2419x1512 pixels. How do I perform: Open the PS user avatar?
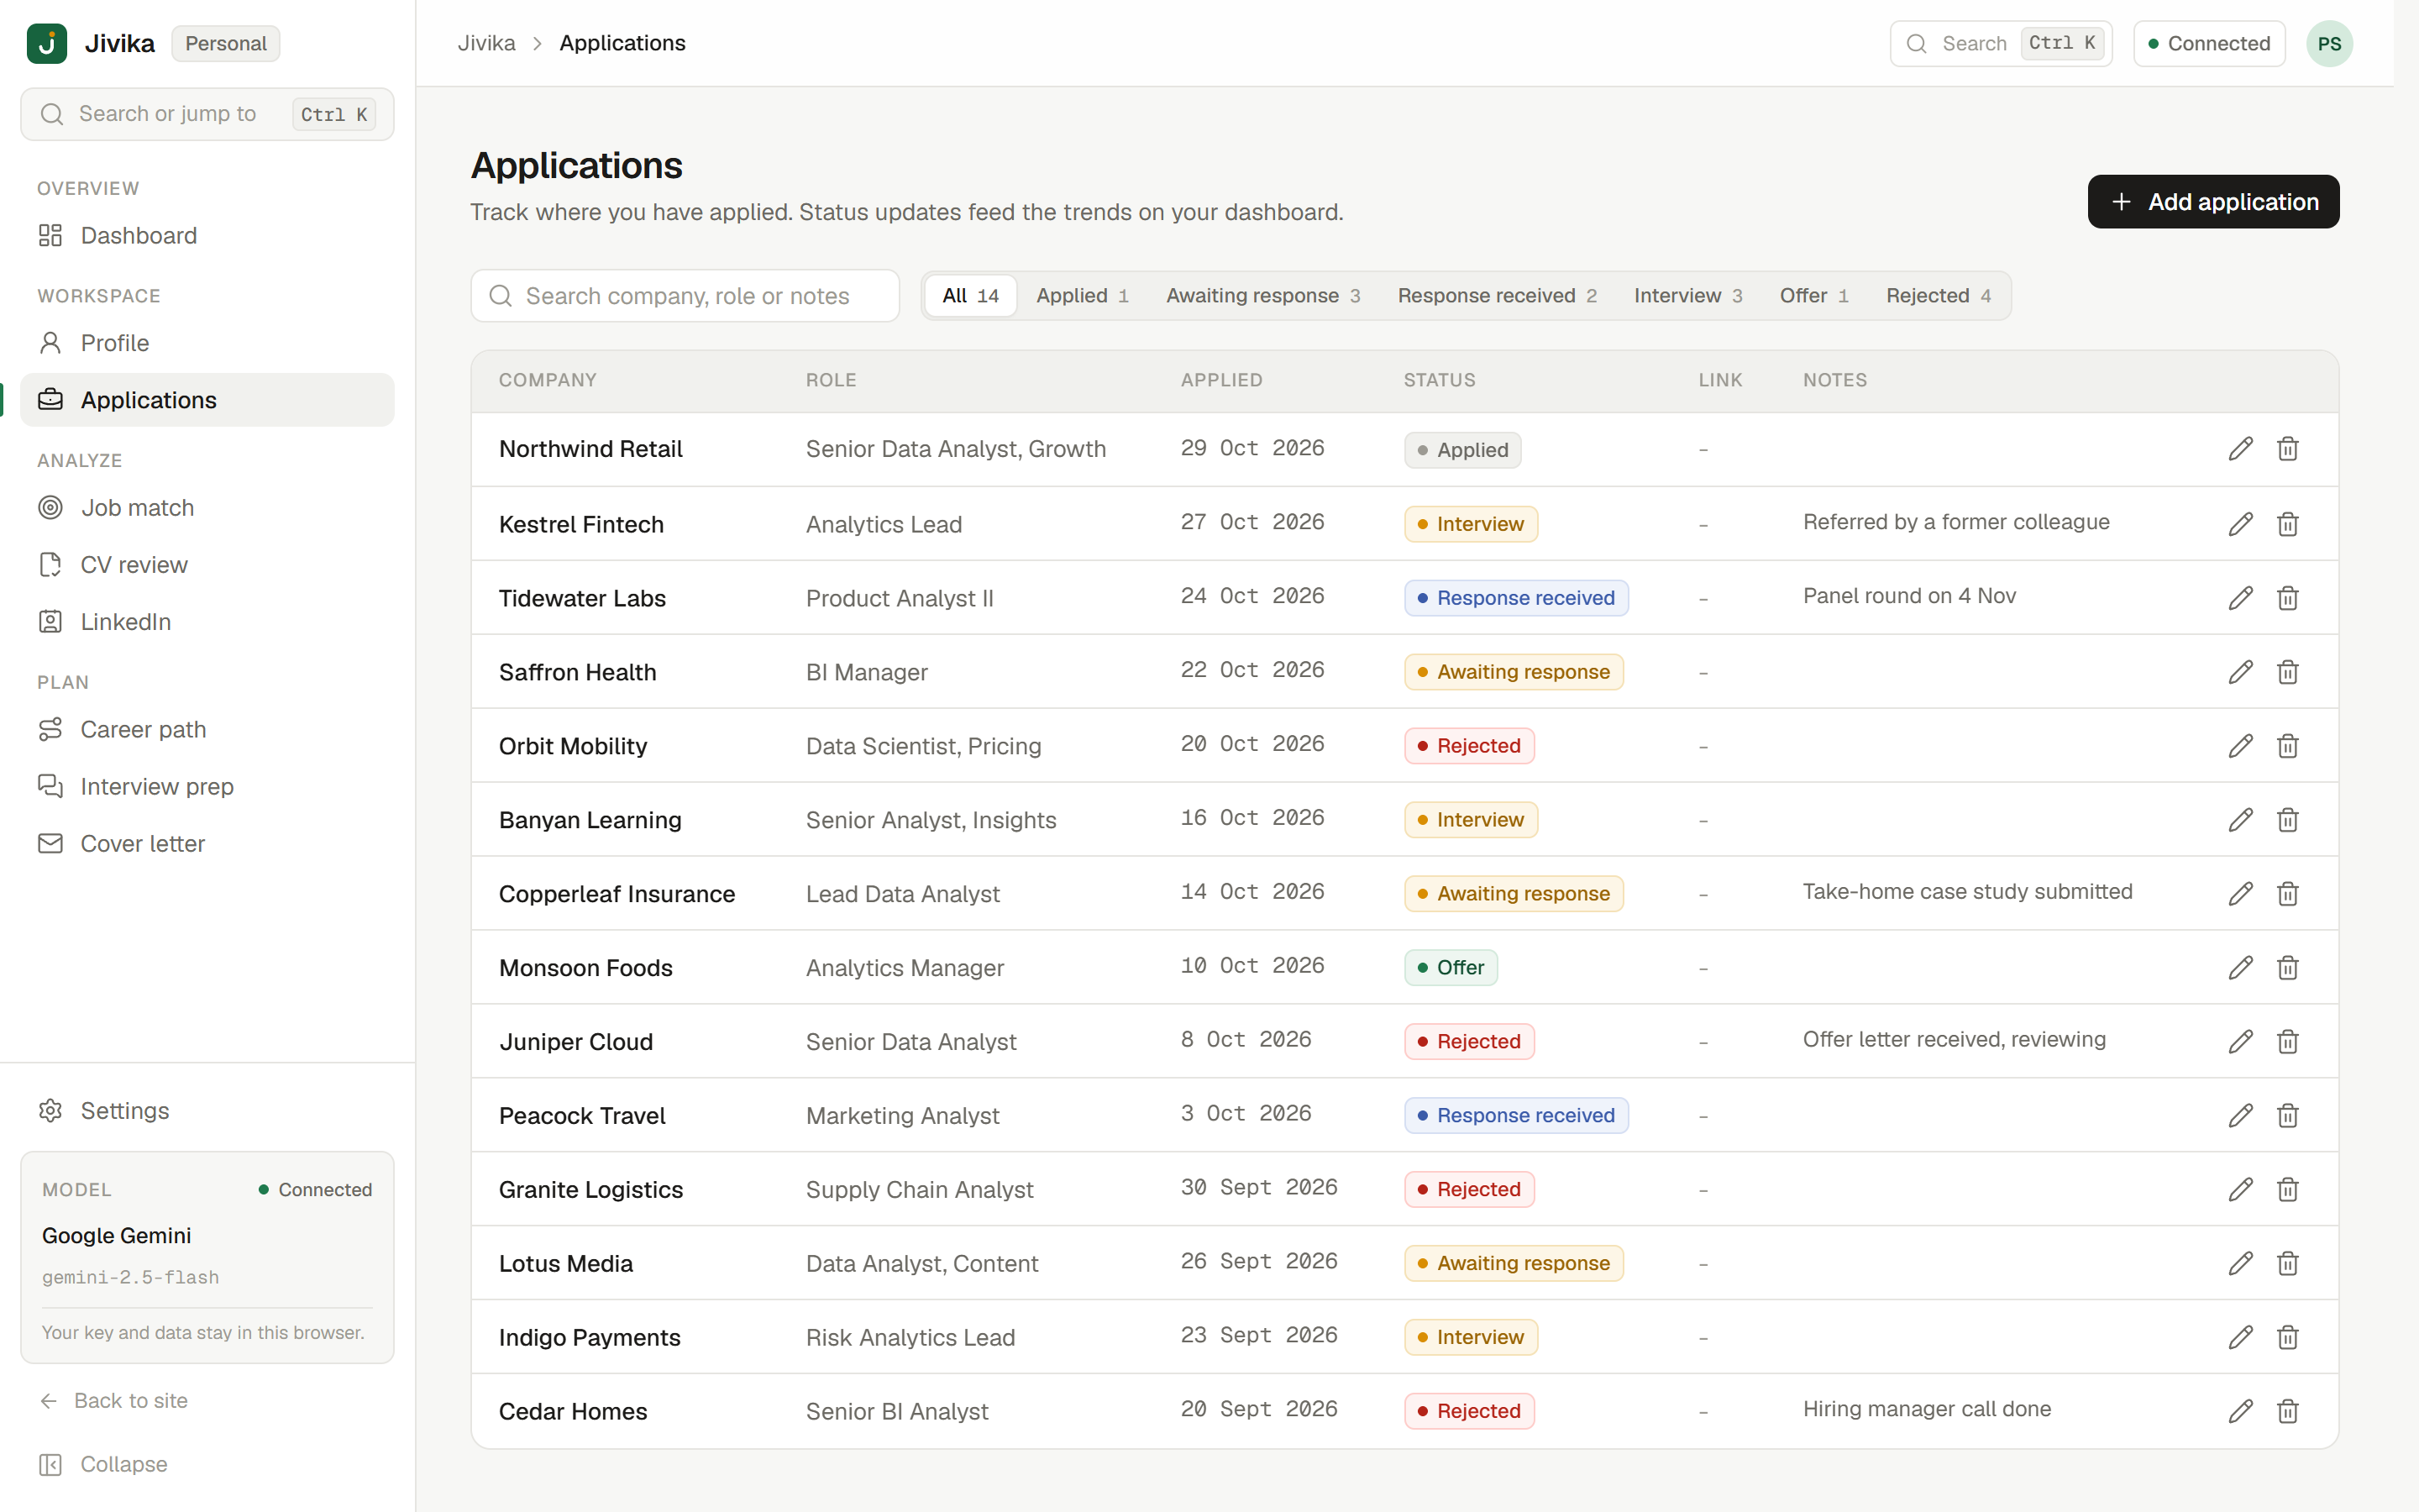2329,44
